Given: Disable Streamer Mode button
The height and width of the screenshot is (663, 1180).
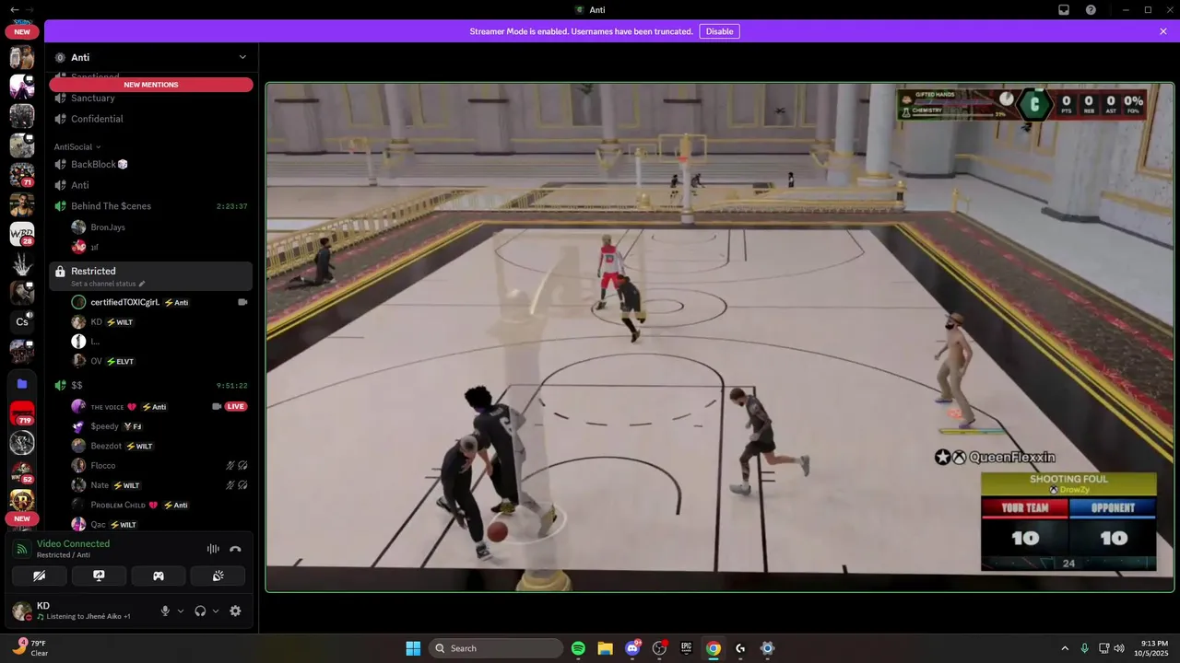Looking at the screenshot, I should (719, 31).
